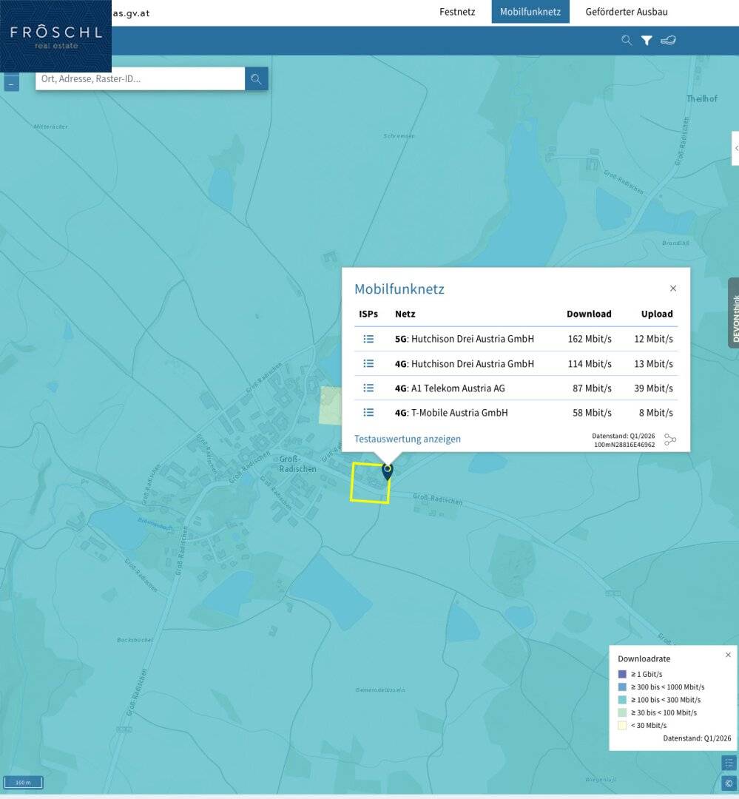Click the 39 Mbit/s upload value

pos(653,388)
